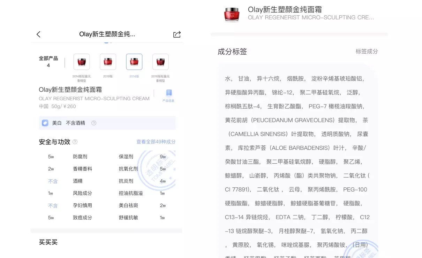This screenshot has height=258, width=422.
Task: Tap the 成分标签 heading
Action: [232, 52]
